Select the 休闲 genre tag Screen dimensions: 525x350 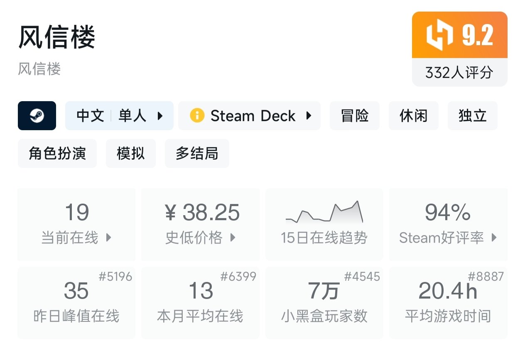tap(413, 116)
